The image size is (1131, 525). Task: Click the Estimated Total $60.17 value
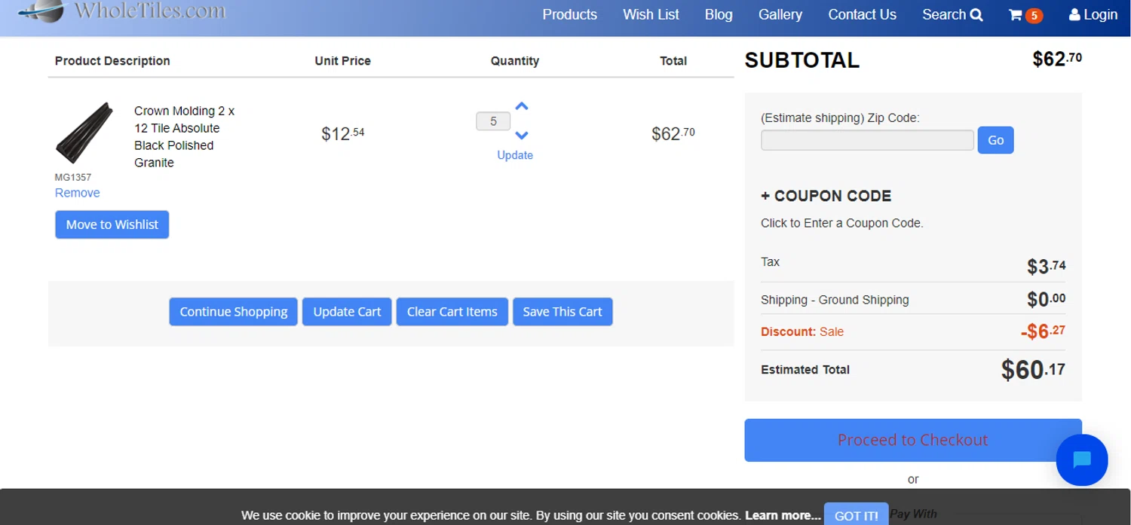1033,370
